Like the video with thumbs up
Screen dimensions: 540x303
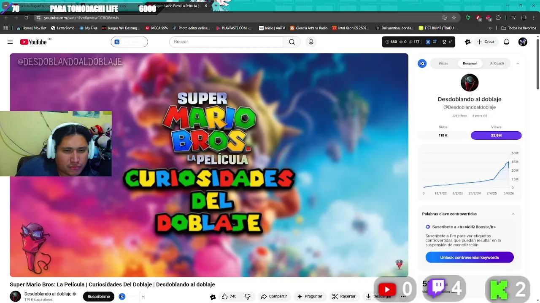tap(229, 296)
